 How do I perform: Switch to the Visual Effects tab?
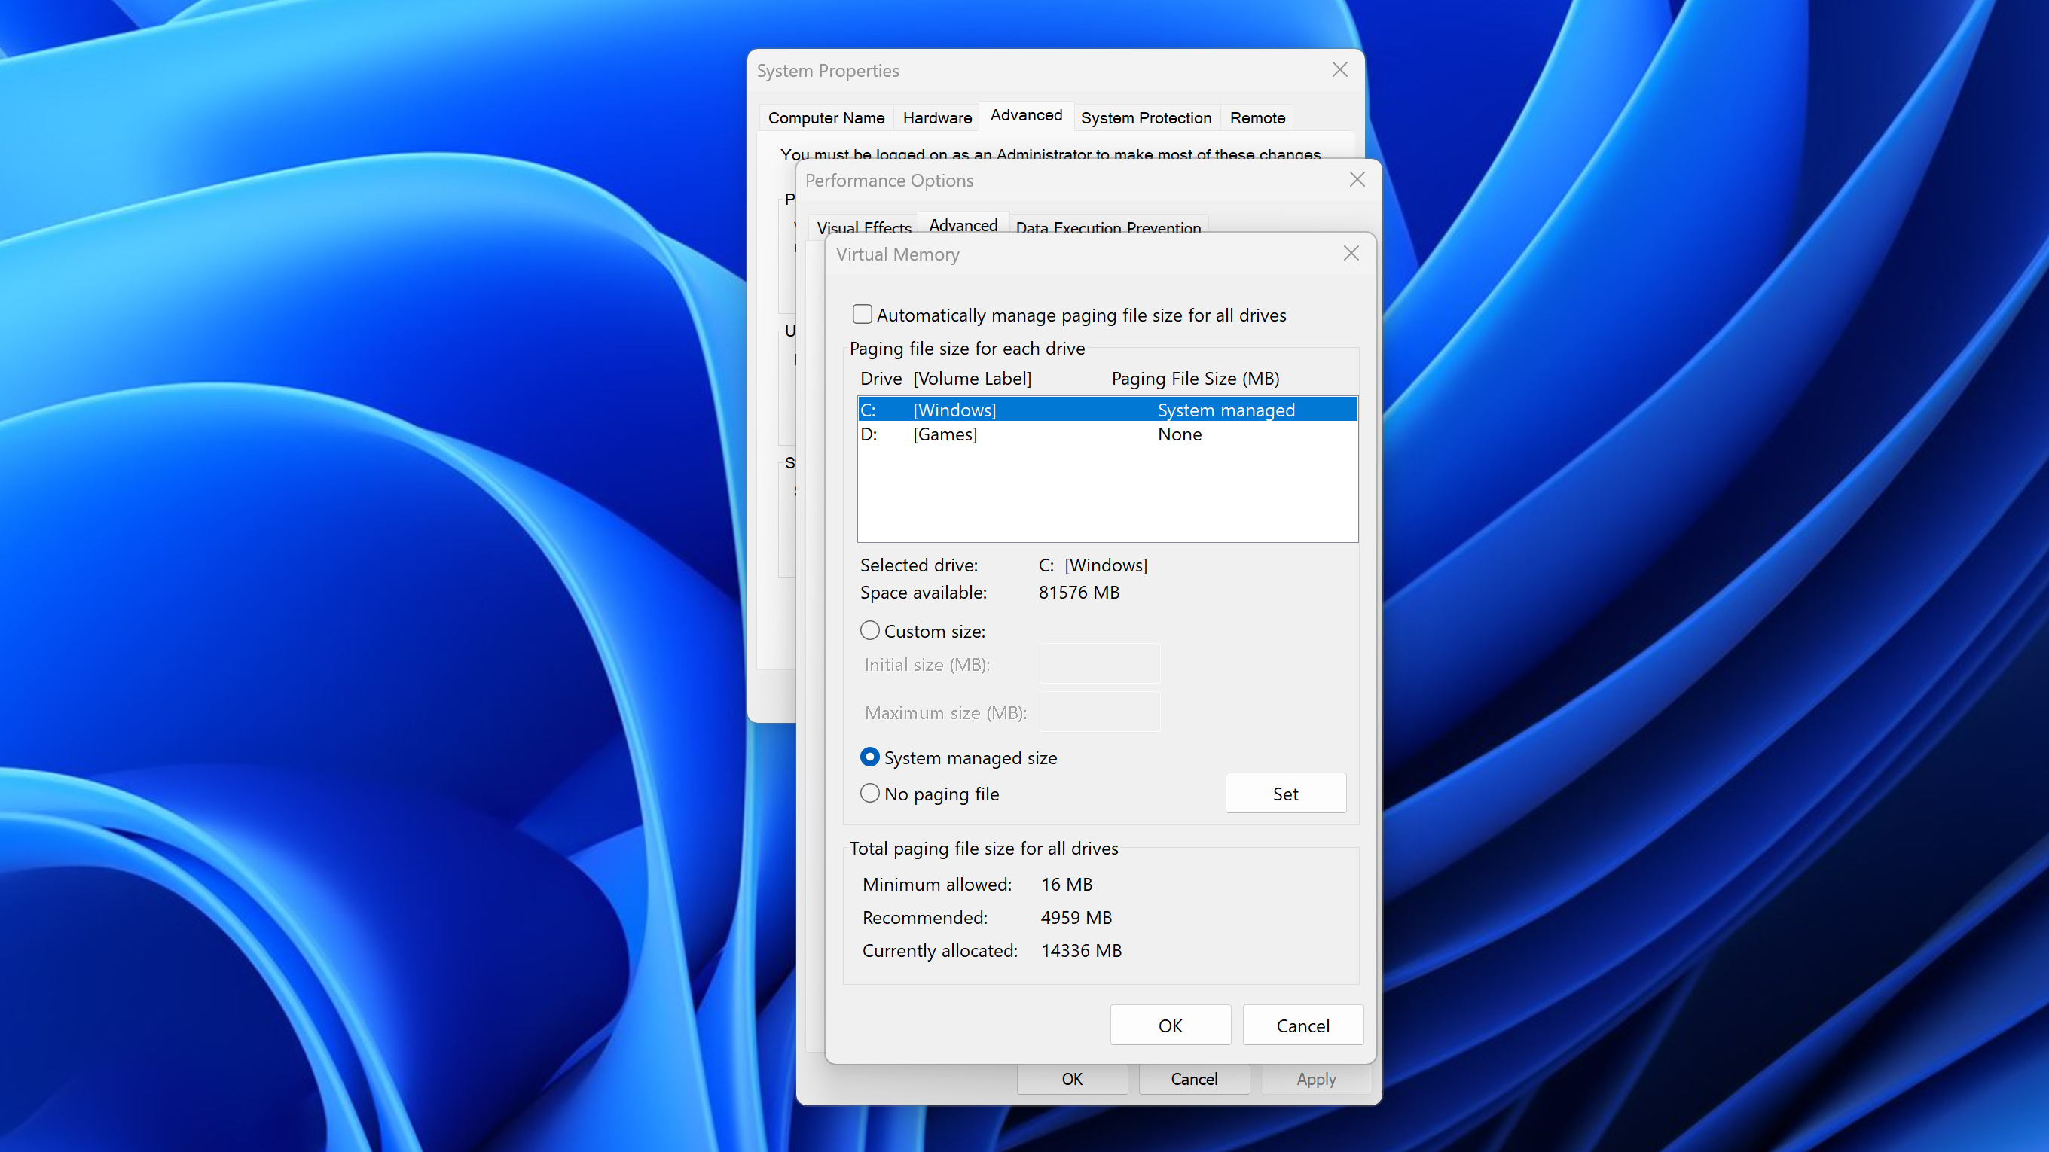[864, 226]
